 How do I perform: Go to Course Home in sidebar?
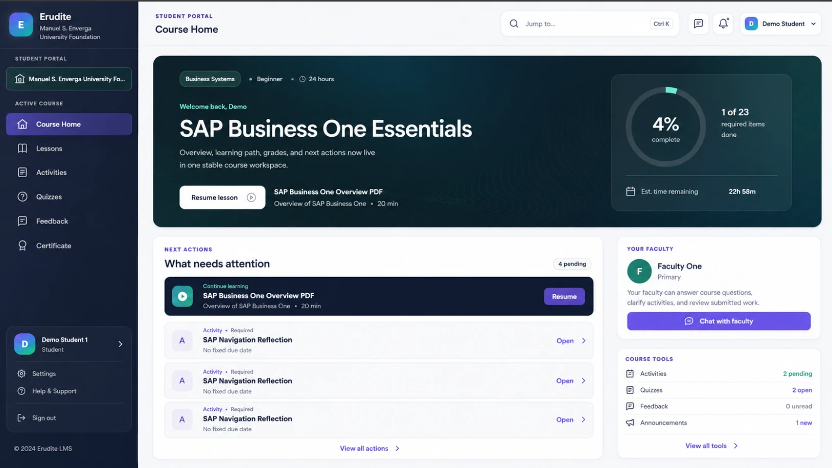tap(69, 124)
